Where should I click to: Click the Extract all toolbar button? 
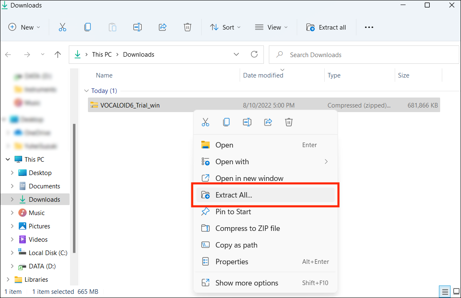(326, 28)
